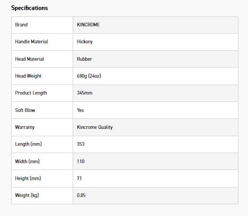Select the Handle Material label
This screenshot has width=248, height=216.
pos(31,42)
